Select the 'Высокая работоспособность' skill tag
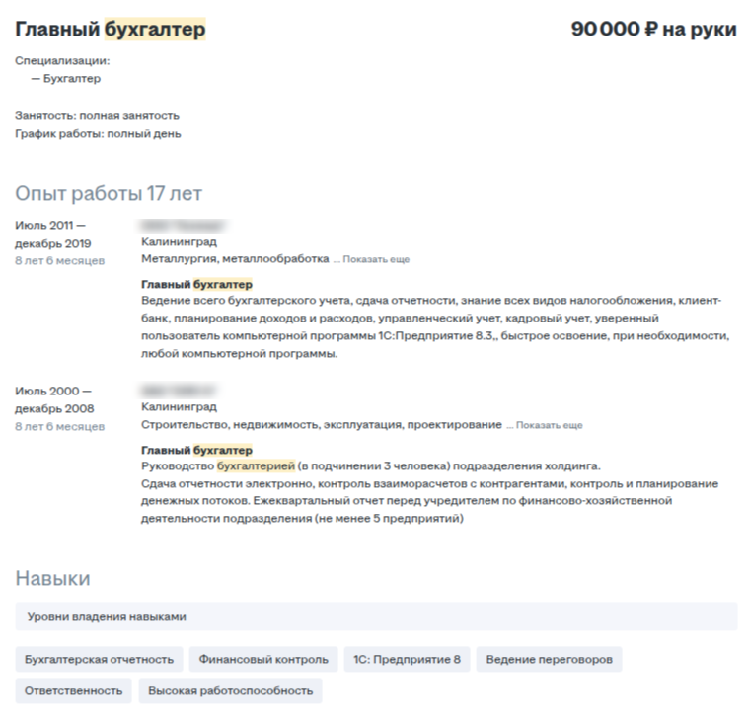This screenshot has width=748, height=716. pos(230,690)
